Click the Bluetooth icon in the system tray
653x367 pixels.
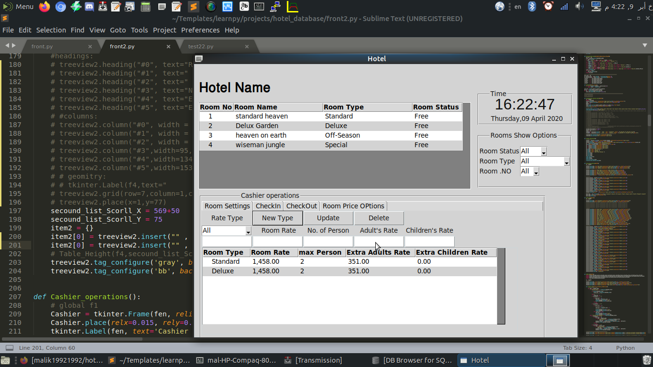[532, 7]
